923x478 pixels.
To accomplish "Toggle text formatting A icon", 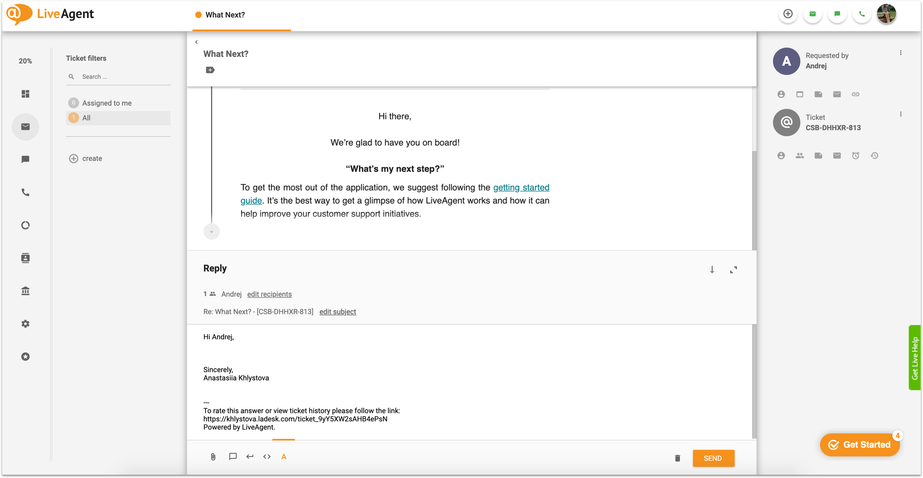I will coord(284,456).
